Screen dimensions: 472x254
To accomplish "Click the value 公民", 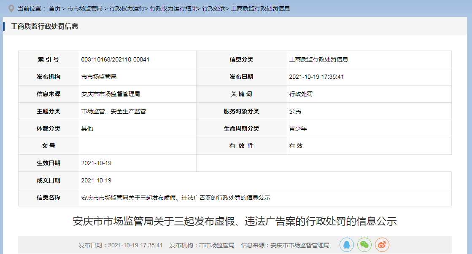I will point(295,111).
